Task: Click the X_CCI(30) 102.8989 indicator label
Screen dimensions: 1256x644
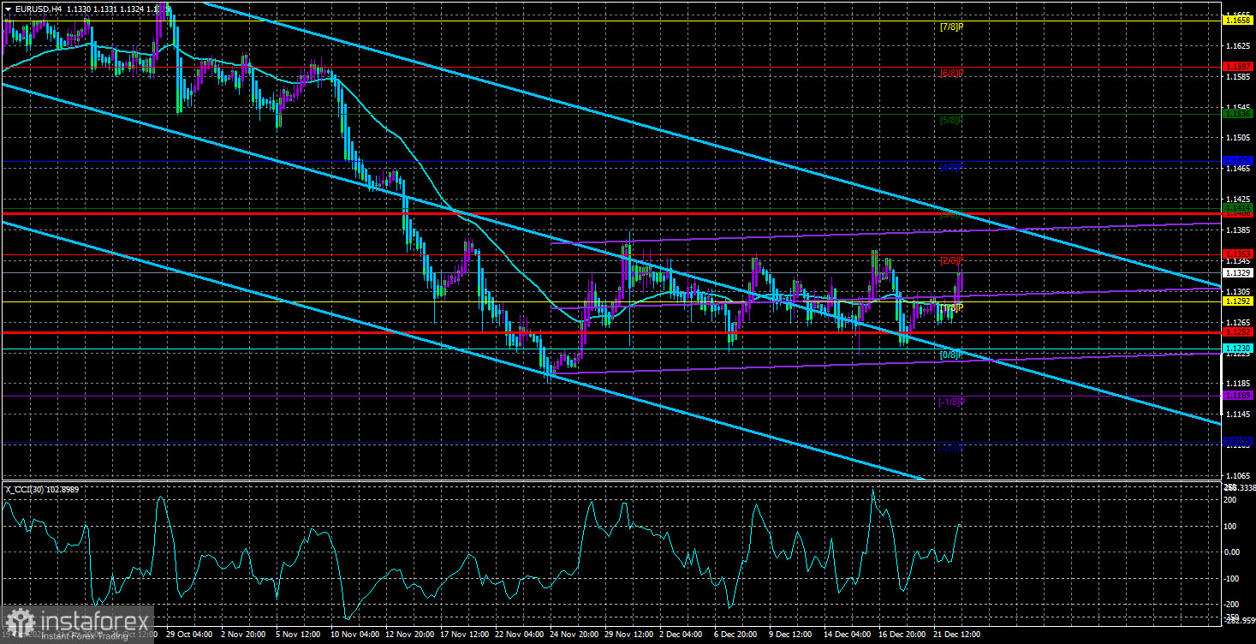Action: coord(43,489)
